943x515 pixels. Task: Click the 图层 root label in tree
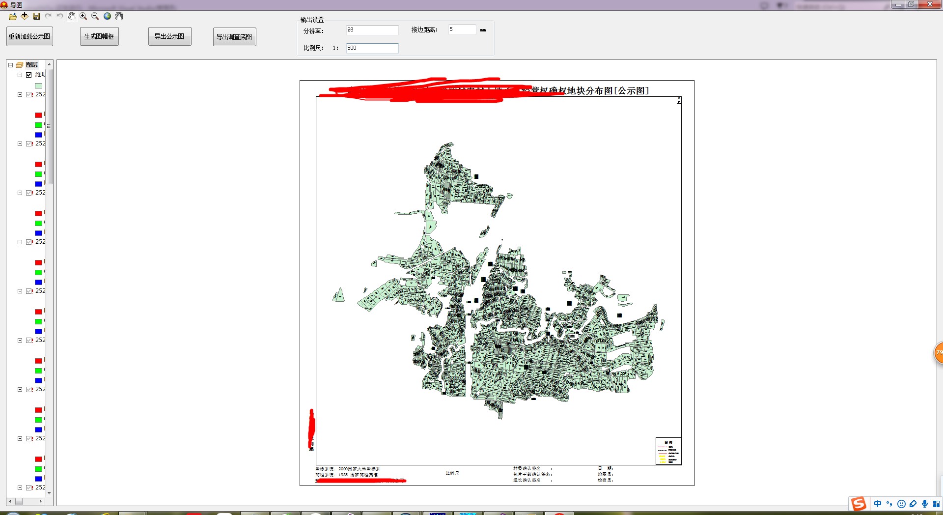(32, 65)
